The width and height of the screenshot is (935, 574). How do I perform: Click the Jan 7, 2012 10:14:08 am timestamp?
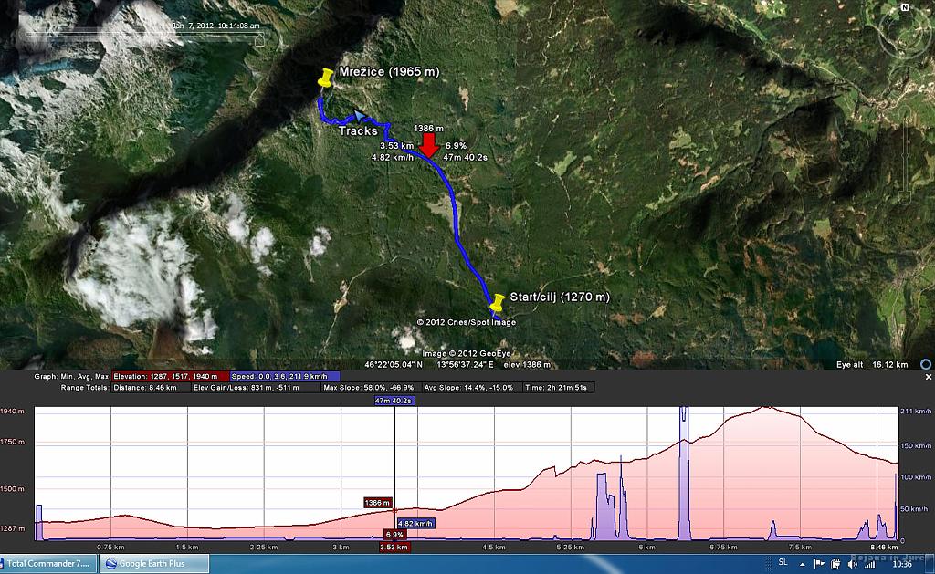point(215,26)
